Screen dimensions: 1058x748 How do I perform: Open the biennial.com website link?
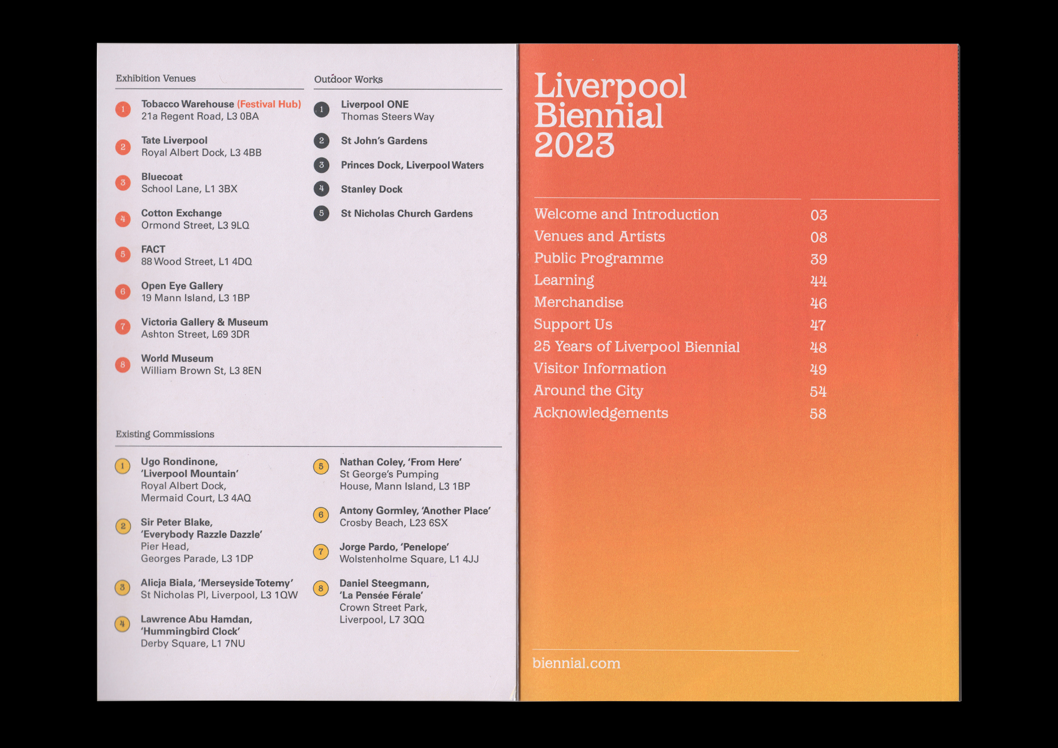pyautogui.click(x=577, y=663)
